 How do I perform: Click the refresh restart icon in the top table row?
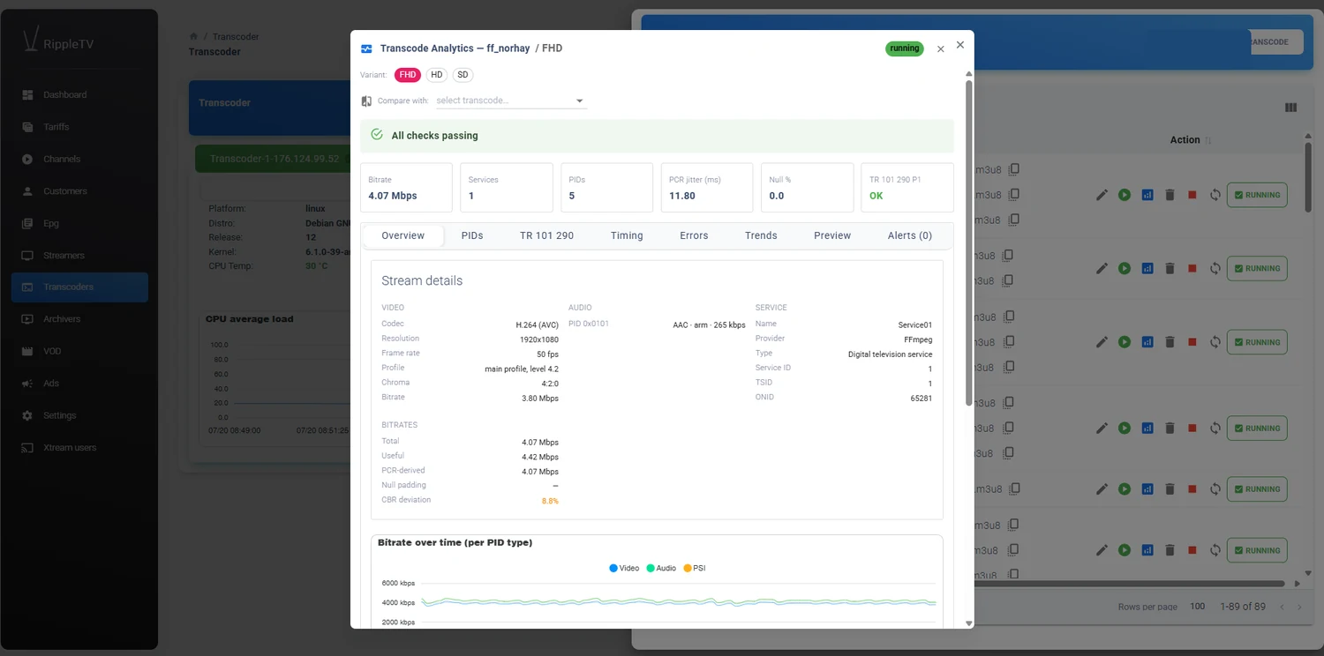(1215, 195)
